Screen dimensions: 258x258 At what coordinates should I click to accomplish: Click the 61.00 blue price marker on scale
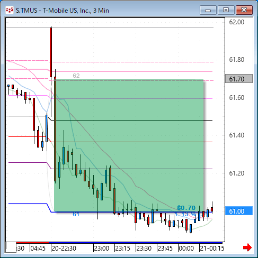click(239, 211)
